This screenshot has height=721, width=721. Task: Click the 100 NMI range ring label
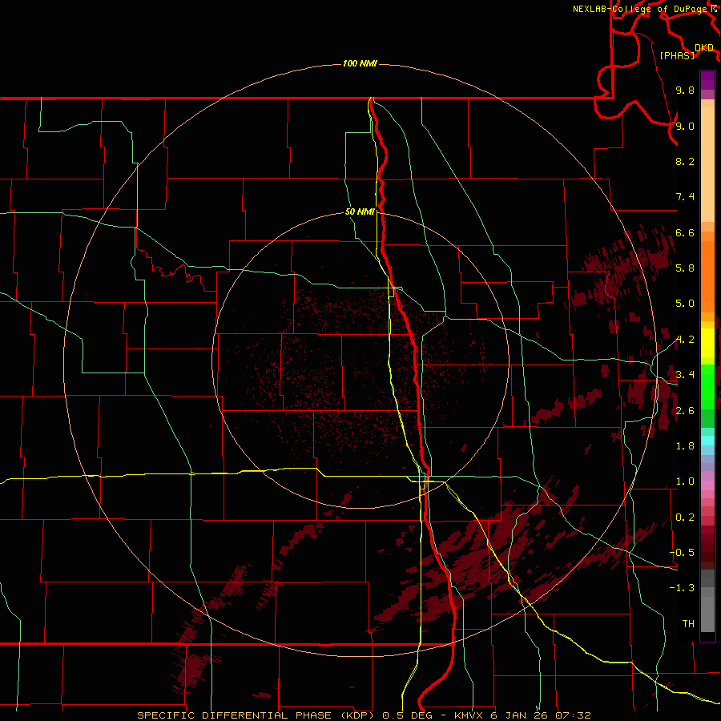(x=360, y=63)
